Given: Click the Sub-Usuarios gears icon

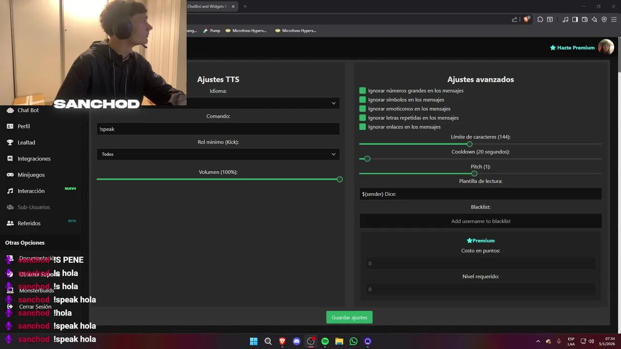Looking at the screenshot, I should [x=10, y=207].
